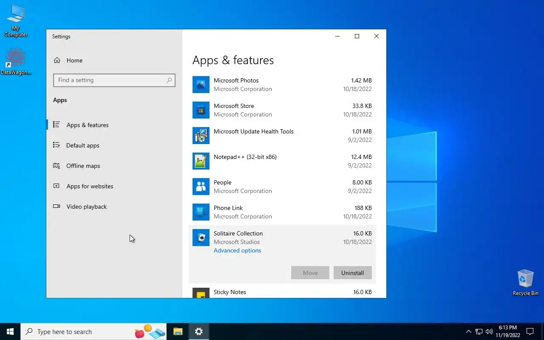The image size is (544, 340).
Task: Go to Settings Home
Action: [x=114, y=60]
